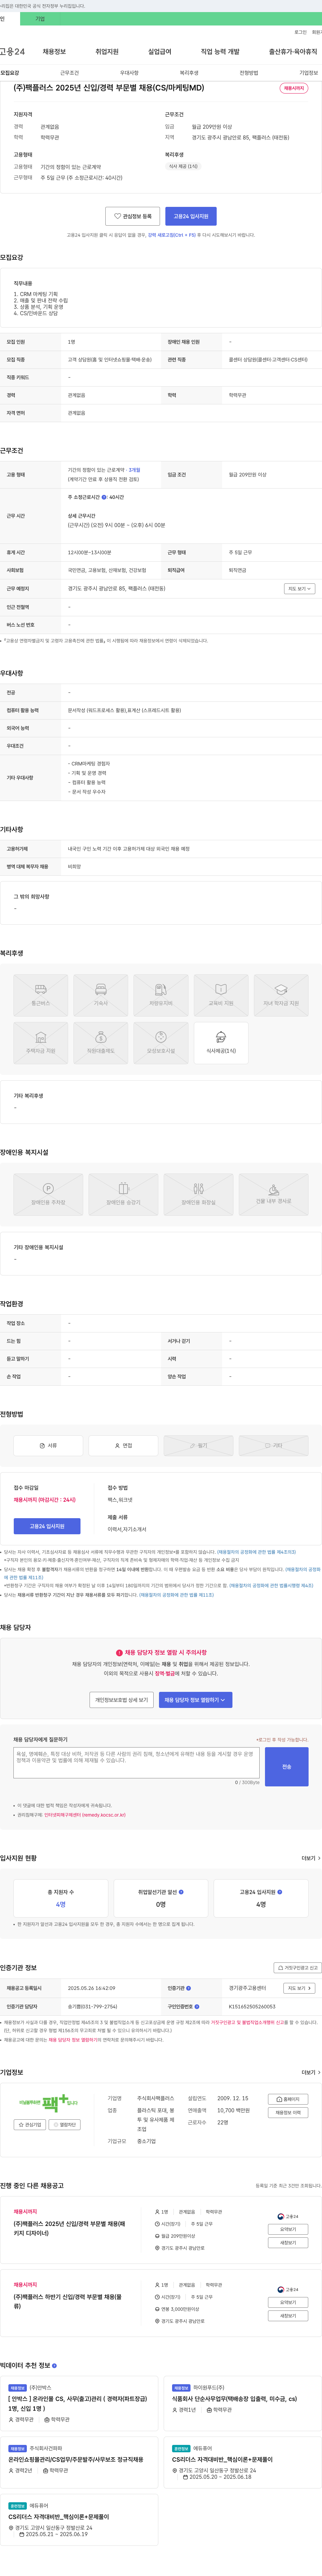This screenshot has height=2576, width=322.
Task: Click the info icon beside 빅데이터 추천 정보
Action: point(54,2366)
